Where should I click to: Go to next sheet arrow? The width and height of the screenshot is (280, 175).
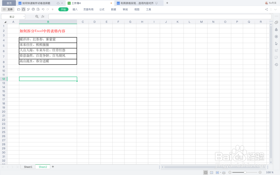pos(12,167)
